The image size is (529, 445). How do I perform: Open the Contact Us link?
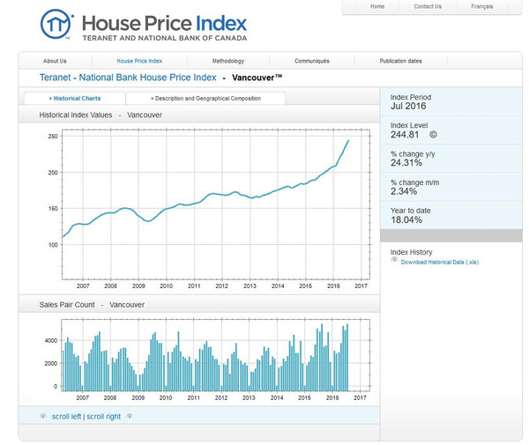coord(428,6)
